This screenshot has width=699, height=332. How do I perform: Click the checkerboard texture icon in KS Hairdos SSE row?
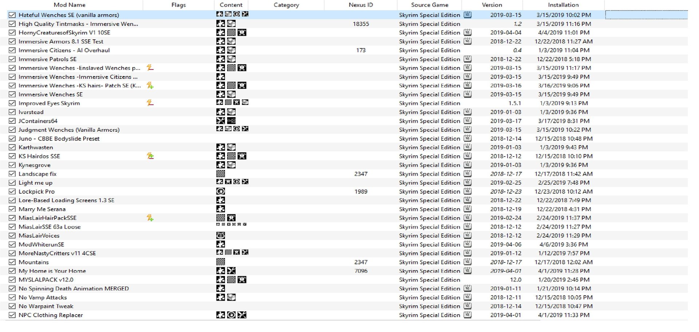[x=231, y=156]
